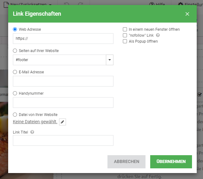
Task: Choose Seiten auf Ihrer Website radio button
Action: click(x=15, y=51)
